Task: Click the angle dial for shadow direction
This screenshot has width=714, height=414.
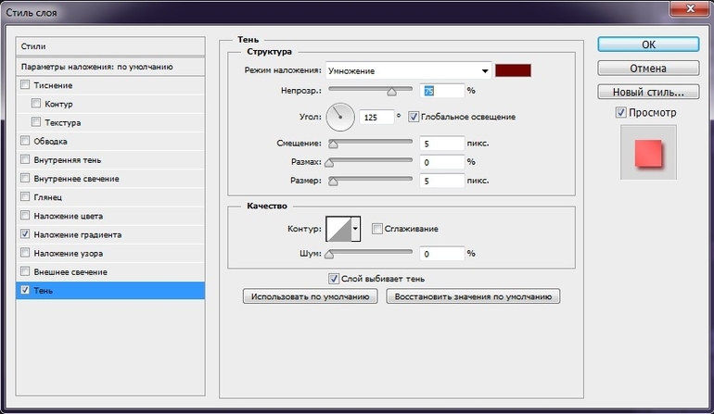Action: click(x=340, y=117)
